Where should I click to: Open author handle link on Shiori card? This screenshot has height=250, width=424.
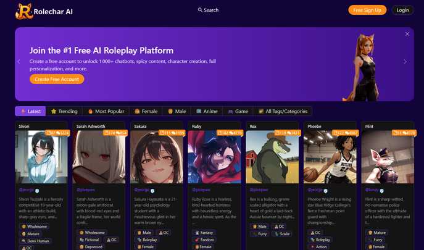(x=26, y=190)
